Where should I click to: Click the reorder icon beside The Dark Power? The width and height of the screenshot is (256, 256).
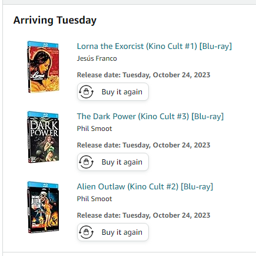(x=86, y=162)
